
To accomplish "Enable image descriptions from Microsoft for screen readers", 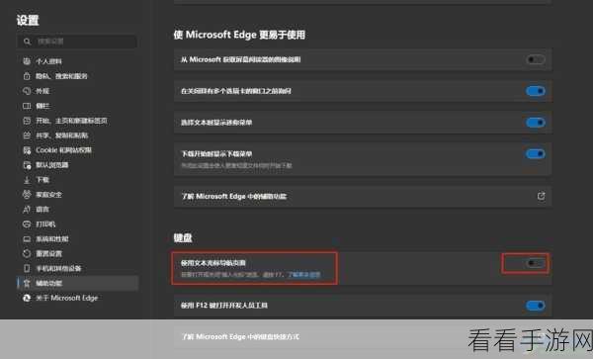I will click(x=535, y=59).
